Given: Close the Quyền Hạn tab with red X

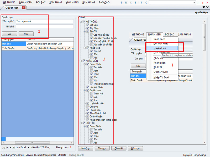Looking at the screenshot, I should (24, 8).
